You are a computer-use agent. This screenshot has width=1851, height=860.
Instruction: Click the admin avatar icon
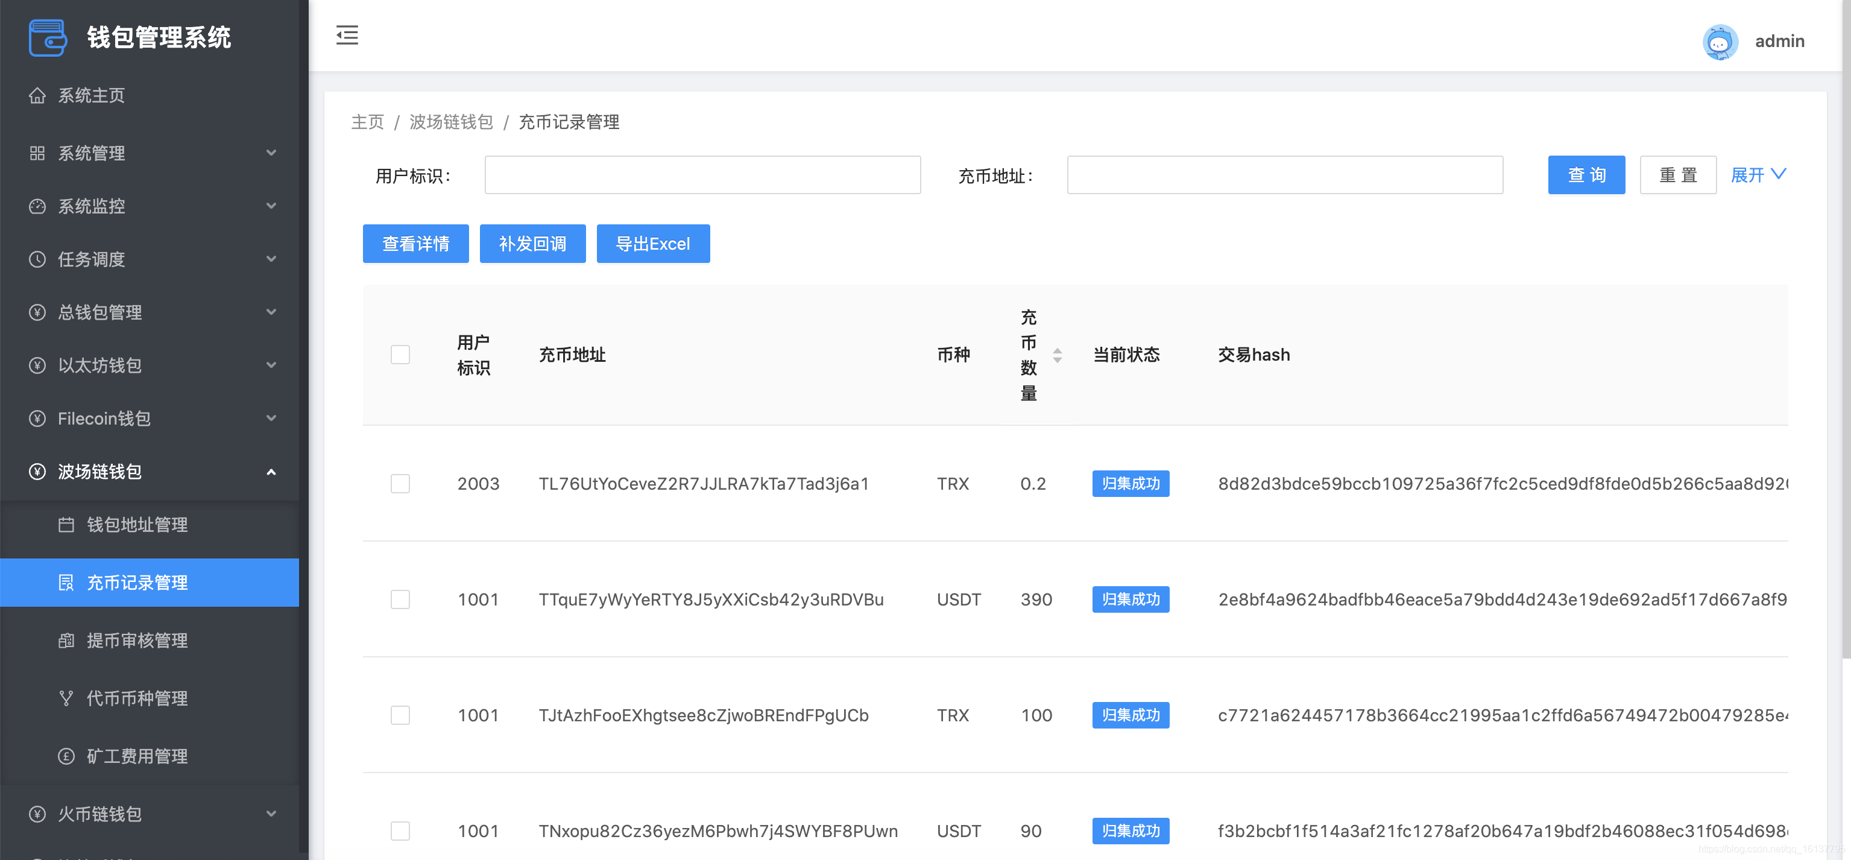coord(1720,42)
